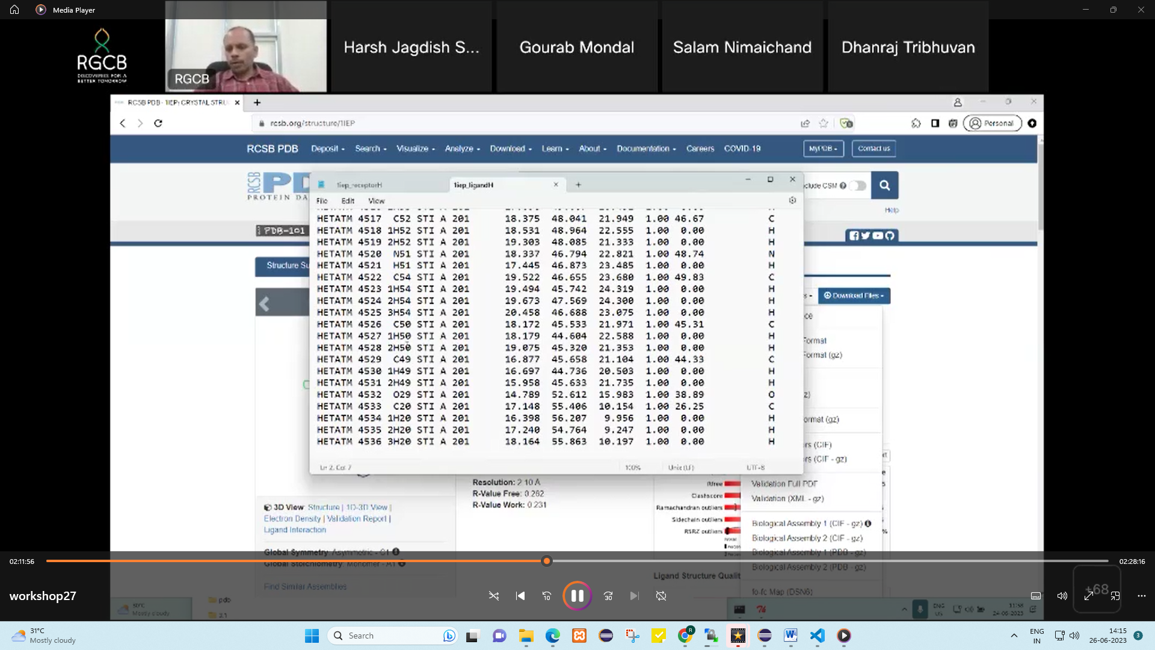Open clock and calendar at 14:15

[1107, 636]
